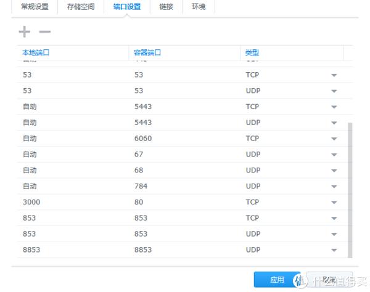The image size is (370, 292).
Task: Open type dropdown for container port 6060
Action: tap(334, 139)
